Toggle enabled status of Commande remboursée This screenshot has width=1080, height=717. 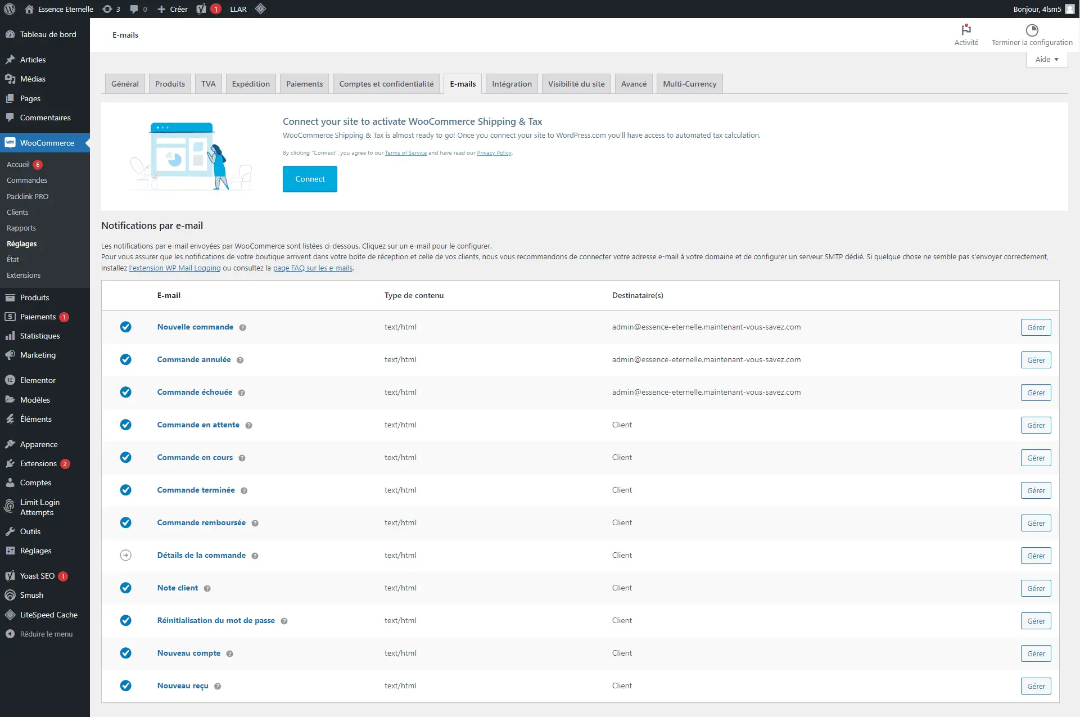pyautogui.click(x=126, y=522)
